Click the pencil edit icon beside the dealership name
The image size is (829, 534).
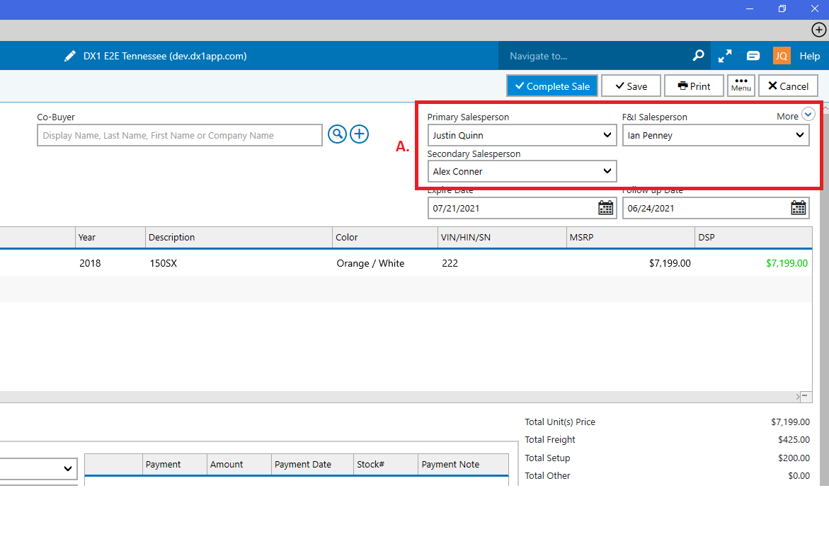click(70, 56)
